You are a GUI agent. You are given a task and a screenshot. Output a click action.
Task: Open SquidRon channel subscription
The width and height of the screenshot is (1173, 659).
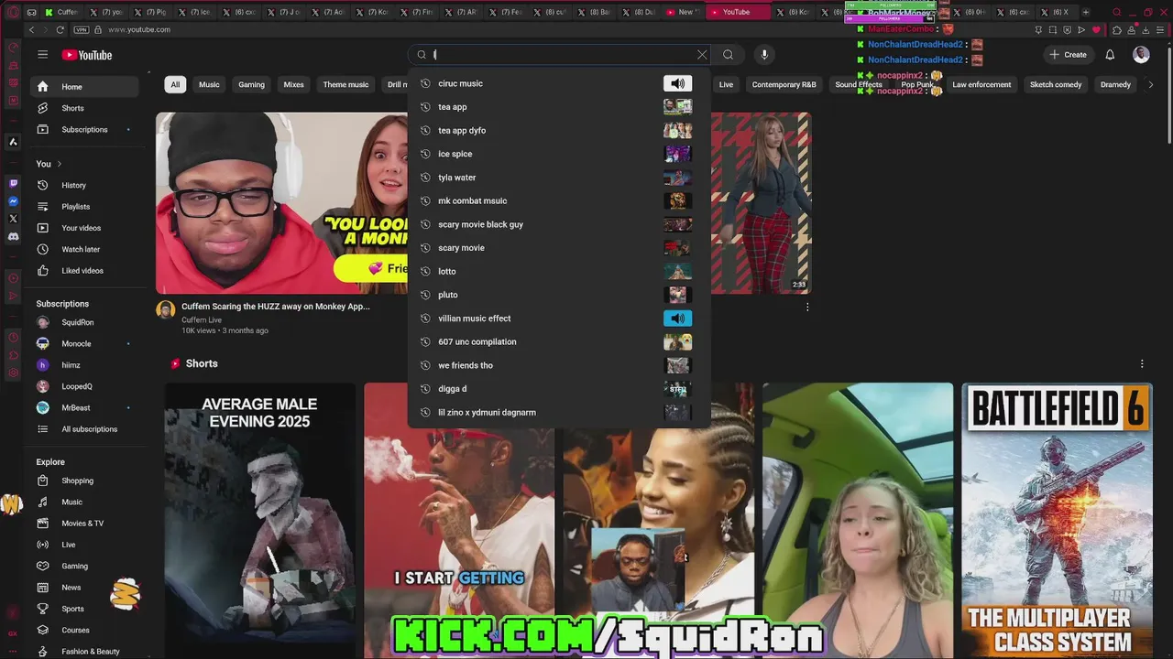[x=82, y=322]
